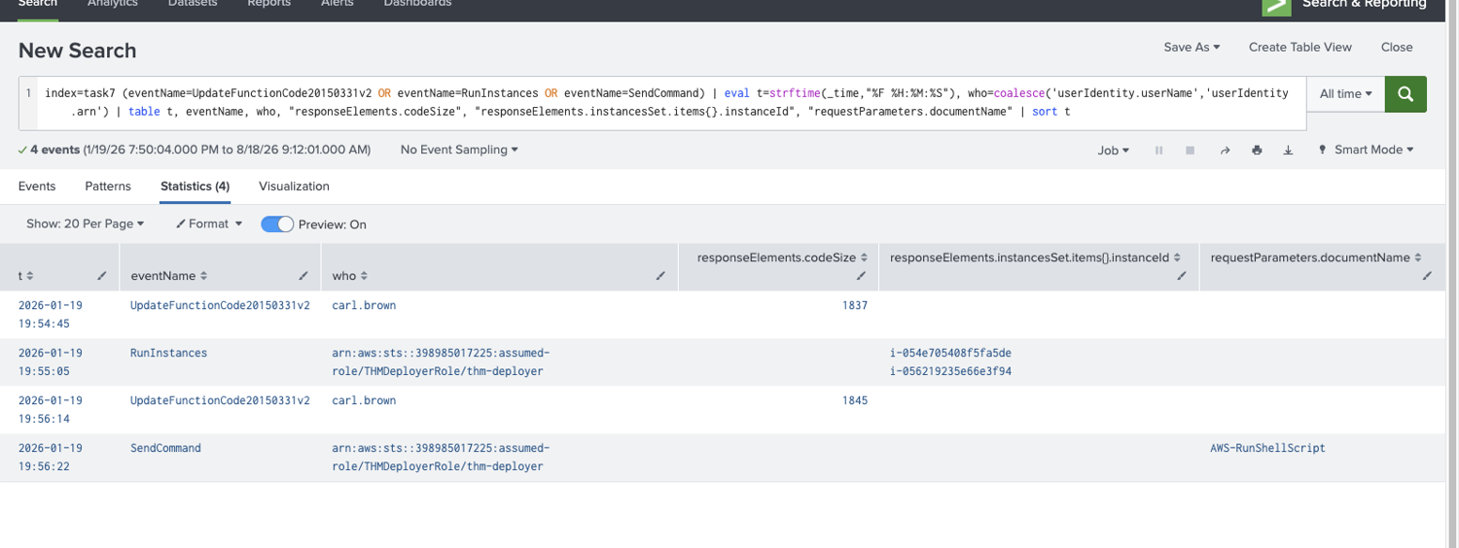Click carl.brown in the 19:56:14 row
Screen dimensions: 1459x548
click(x=364, y=400)
